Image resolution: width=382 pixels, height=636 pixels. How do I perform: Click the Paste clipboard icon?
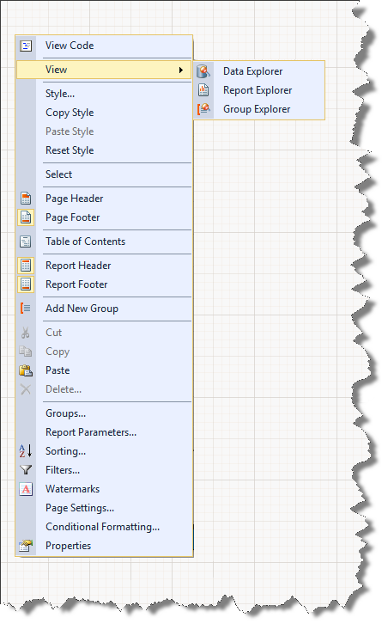click(x=26, y=370)
